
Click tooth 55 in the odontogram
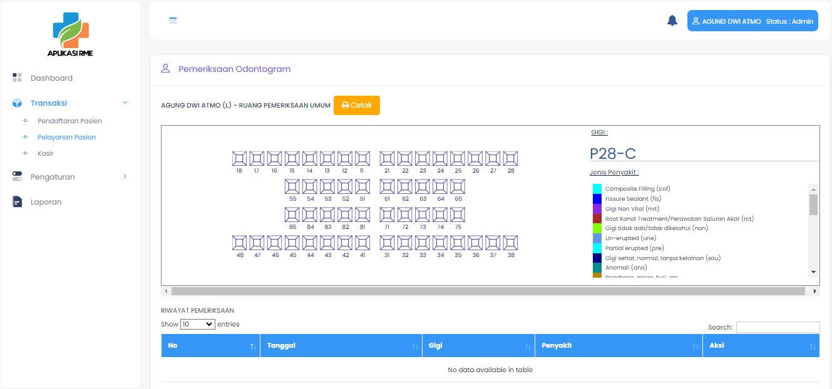pyautogui.click(x=292, y=186)
